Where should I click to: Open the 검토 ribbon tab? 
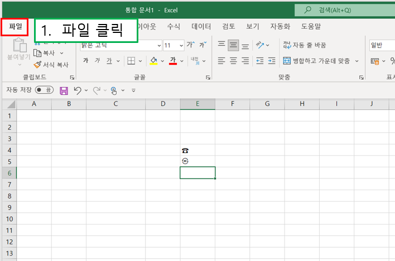click(229, 26)
